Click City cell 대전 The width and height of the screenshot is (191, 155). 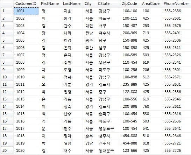89,26
